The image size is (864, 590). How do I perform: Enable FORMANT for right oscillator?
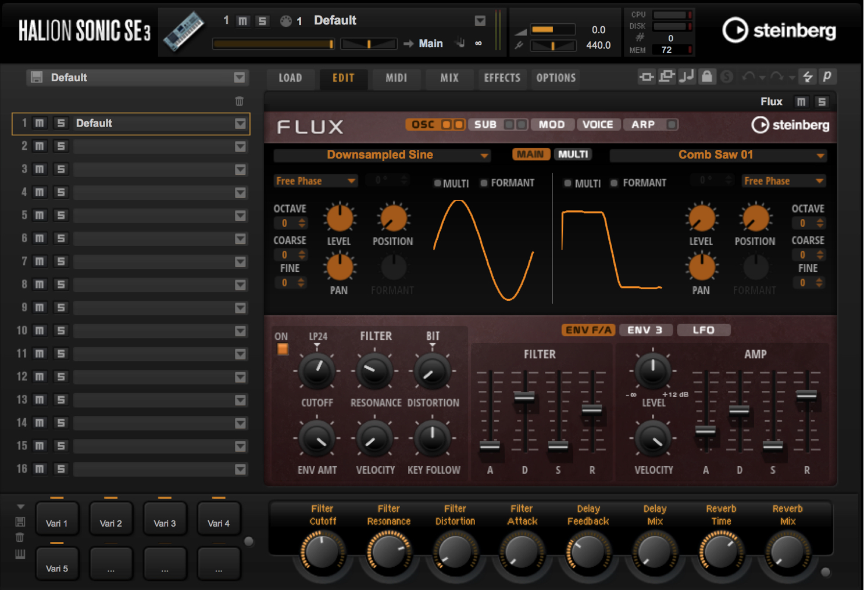coord(614,183)
